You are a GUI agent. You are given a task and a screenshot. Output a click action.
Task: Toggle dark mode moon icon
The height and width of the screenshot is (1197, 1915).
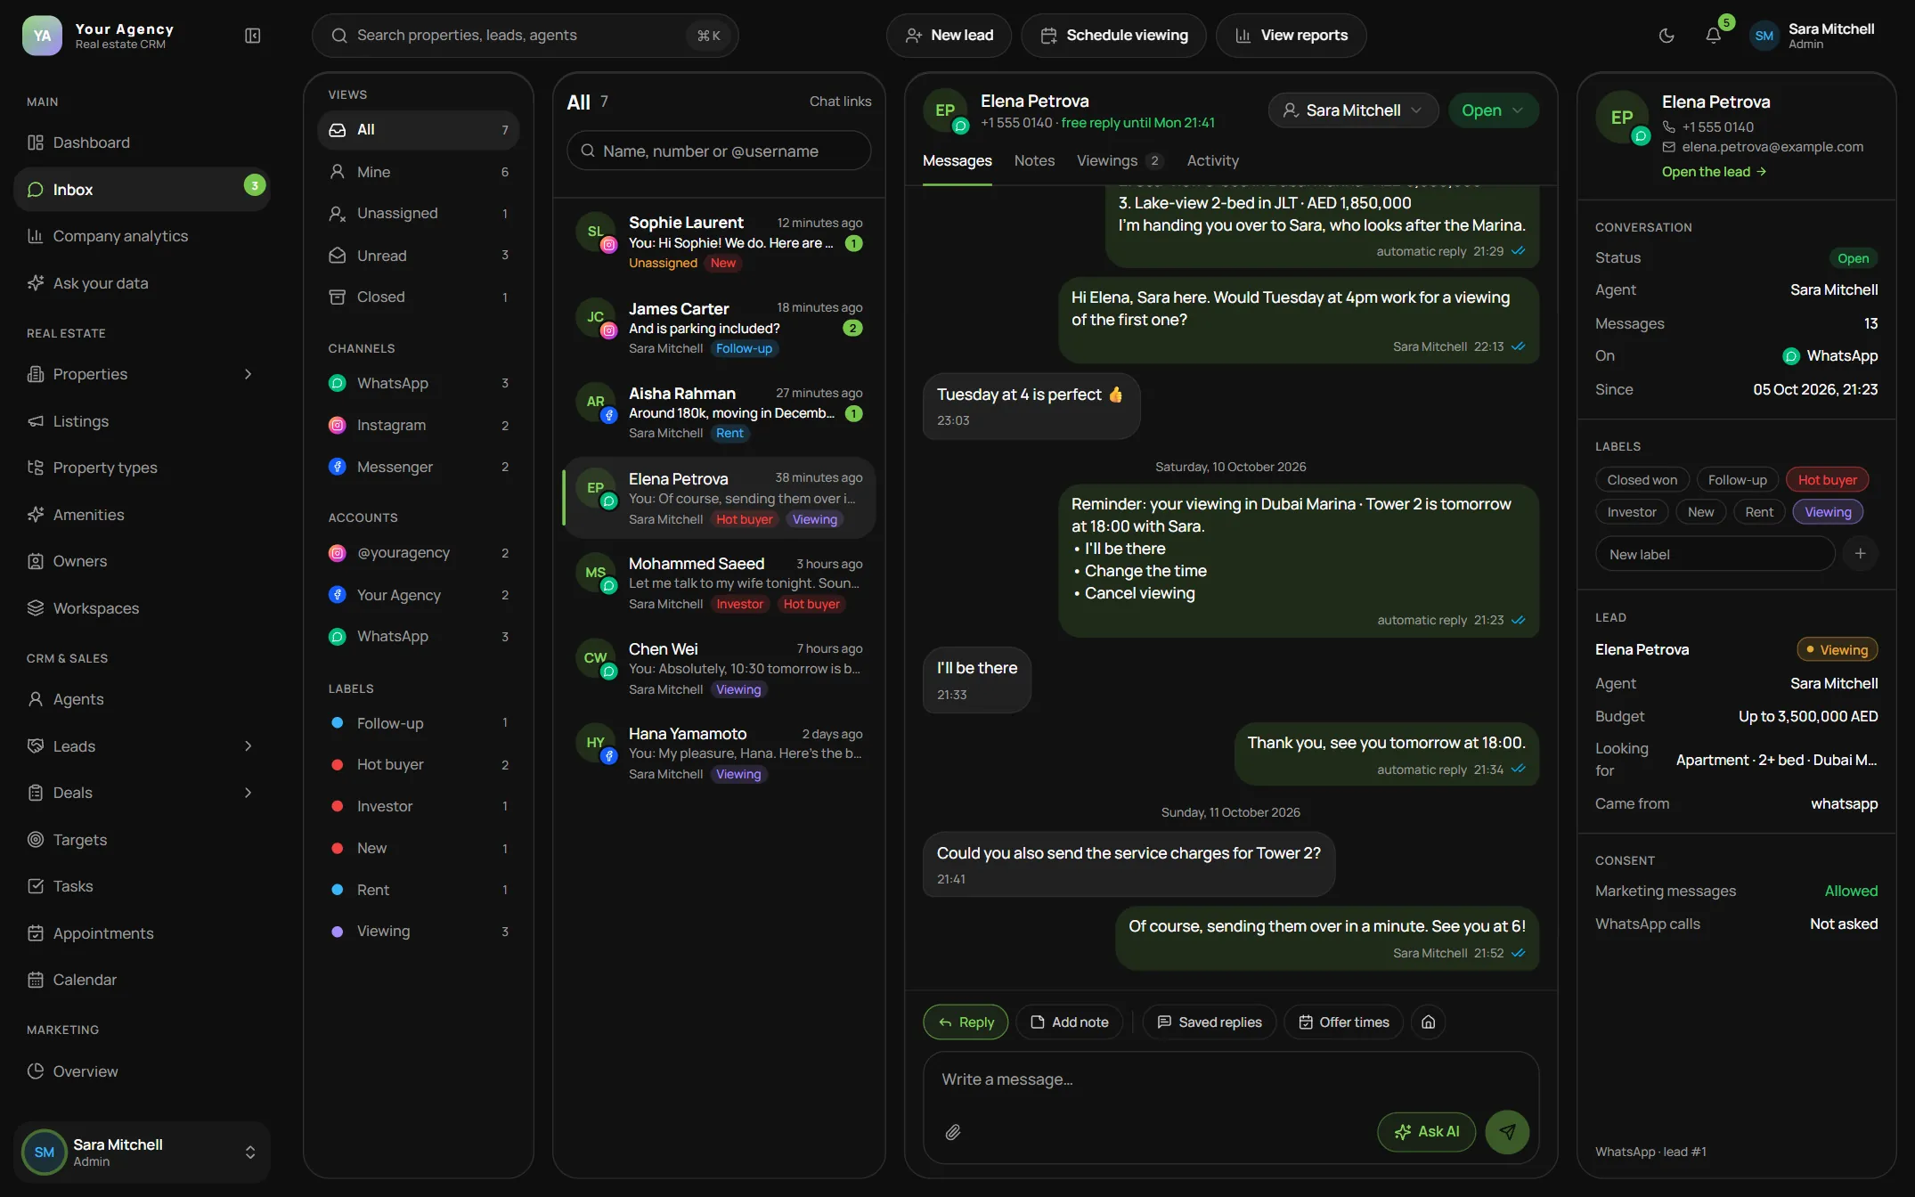click(1666, 36)
